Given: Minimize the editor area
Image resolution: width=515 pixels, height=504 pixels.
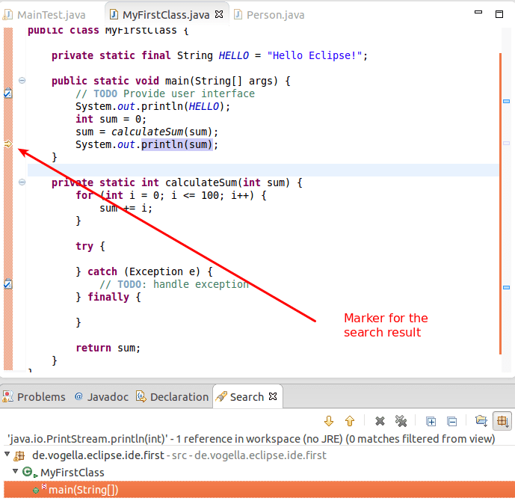Looking at the screenshot, I should [478, 13].
